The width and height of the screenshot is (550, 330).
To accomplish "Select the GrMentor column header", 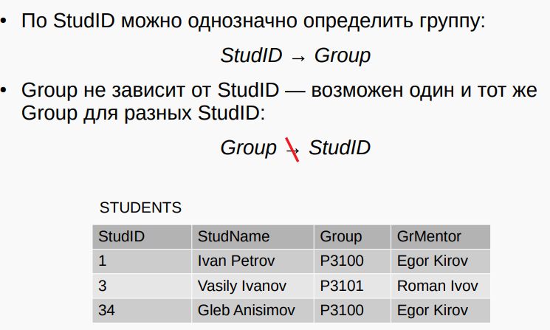I will [441, 237].
